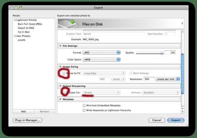Image resolution: width=197 pixels, height=138 pixels.
Task: Click the Custom Text field
Action: point(114,34)
